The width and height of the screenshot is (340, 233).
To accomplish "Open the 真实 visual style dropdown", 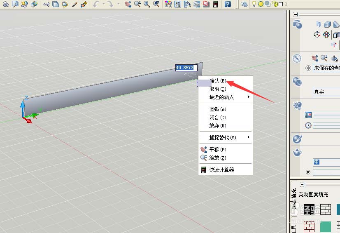I will (x=326, y=92).
